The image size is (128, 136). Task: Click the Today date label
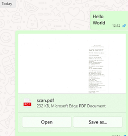coord(7,4)
